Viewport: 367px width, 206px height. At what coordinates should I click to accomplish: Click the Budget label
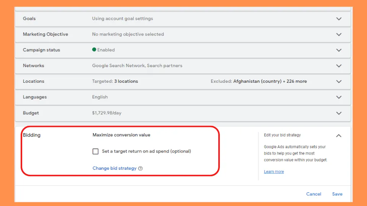click(31, 113)
